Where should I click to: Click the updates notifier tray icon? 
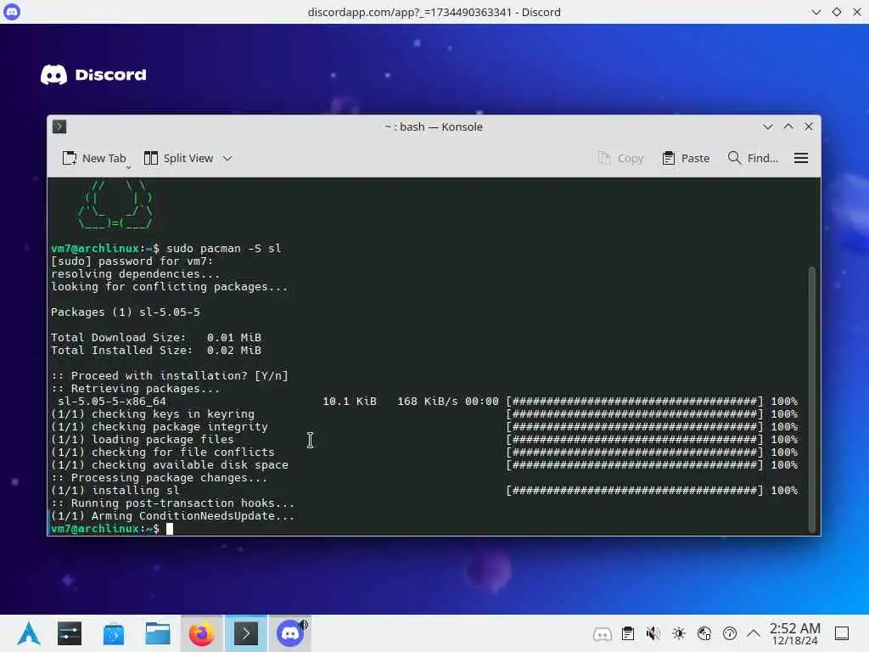(x=730, y=633)
